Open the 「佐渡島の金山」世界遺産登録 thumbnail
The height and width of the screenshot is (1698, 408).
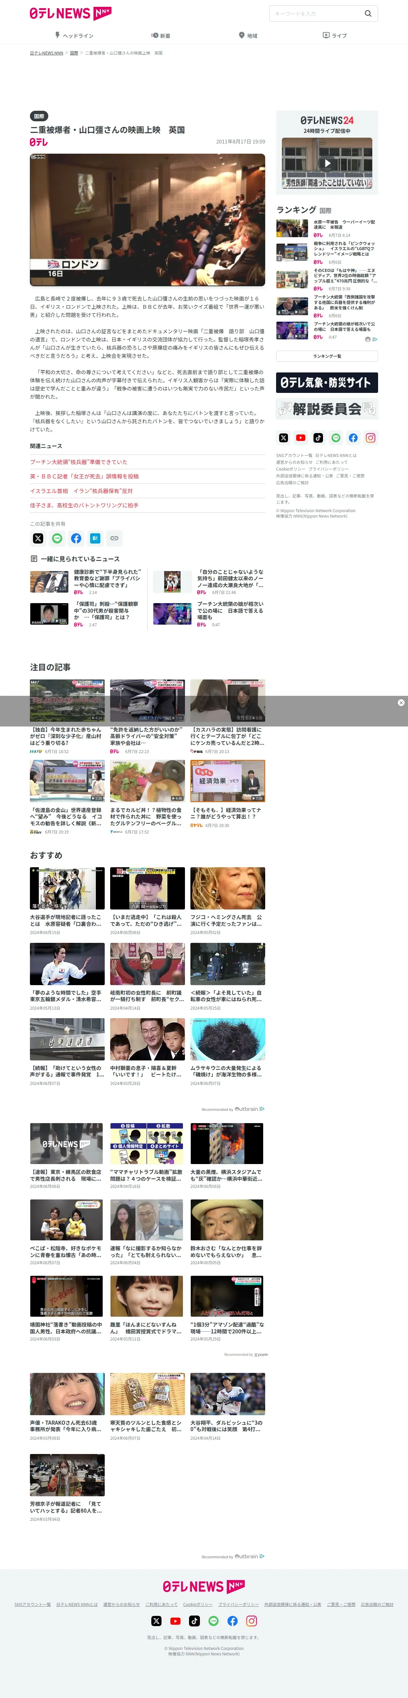67,781
